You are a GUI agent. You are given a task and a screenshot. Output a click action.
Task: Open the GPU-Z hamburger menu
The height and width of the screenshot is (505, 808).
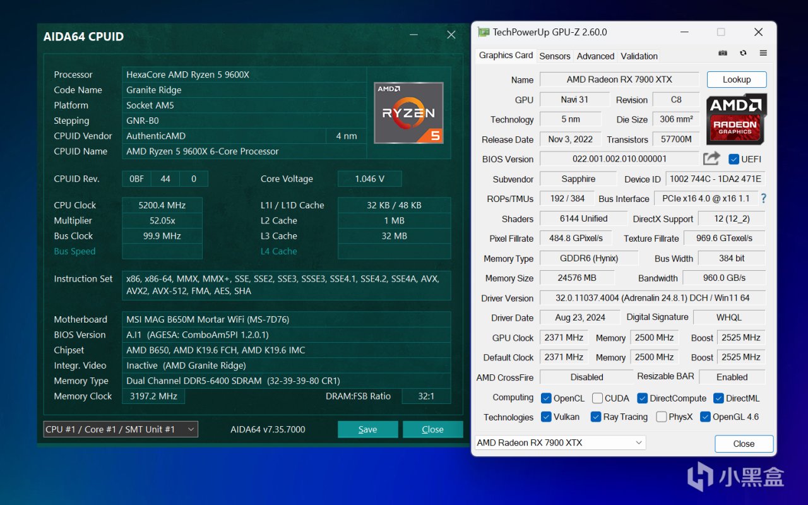[763, 53]
